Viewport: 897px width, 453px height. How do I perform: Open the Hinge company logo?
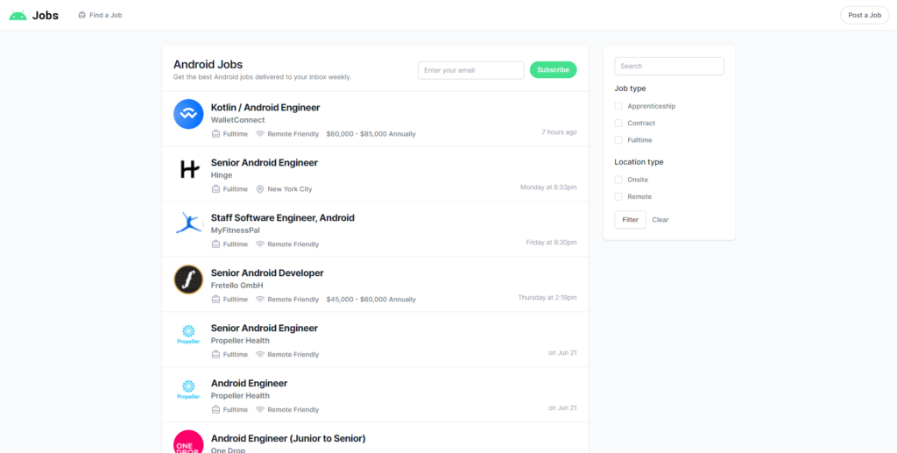[x=188, y=169]
